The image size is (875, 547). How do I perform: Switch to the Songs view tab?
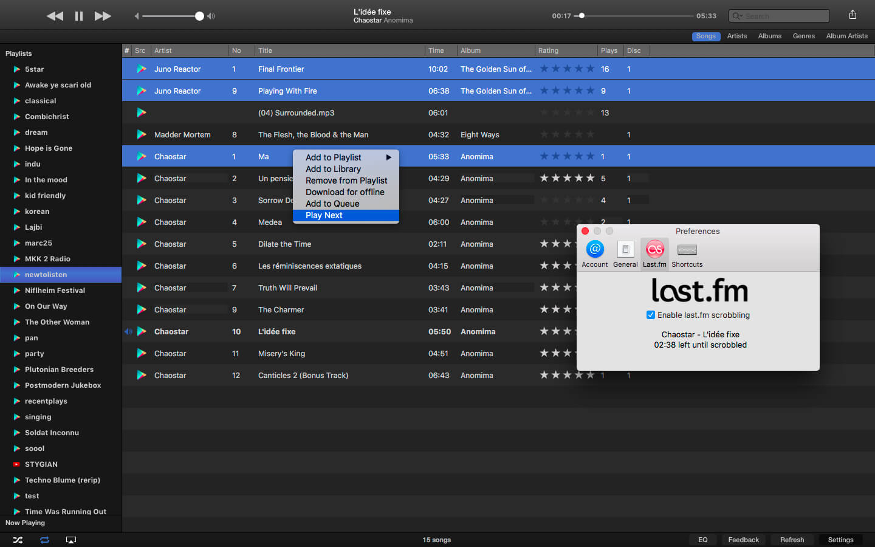click(705, 36)
